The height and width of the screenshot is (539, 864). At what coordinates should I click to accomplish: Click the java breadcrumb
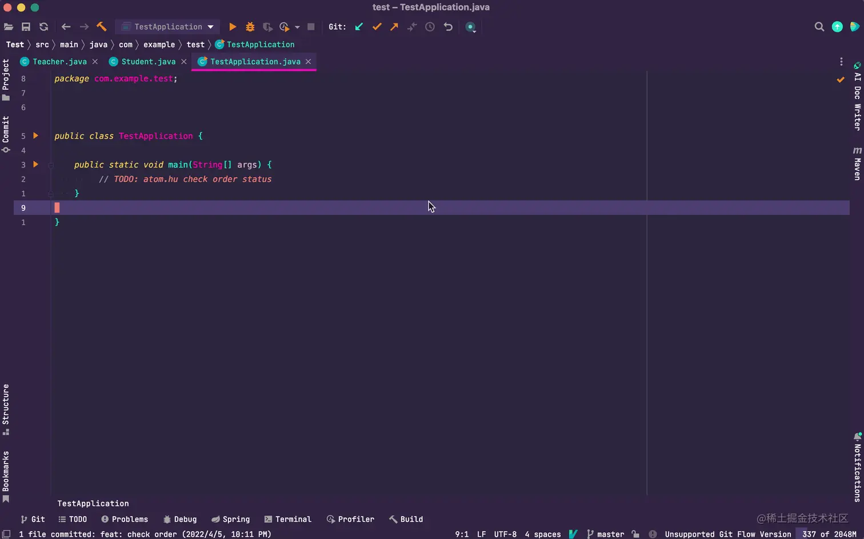98,45
